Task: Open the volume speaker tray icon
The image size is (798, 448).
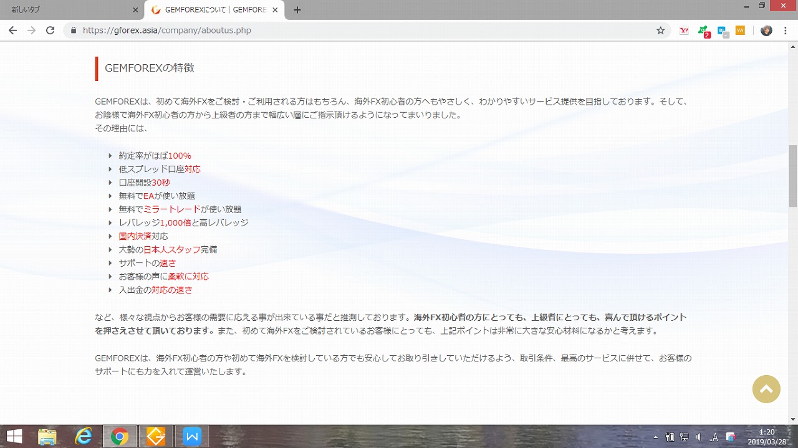Action: pyautogui.click(x=698, y=437)
